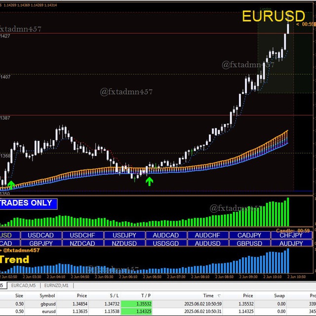Sort by the Time column header
Screen dimensions: 316x316
coord(208,296)
